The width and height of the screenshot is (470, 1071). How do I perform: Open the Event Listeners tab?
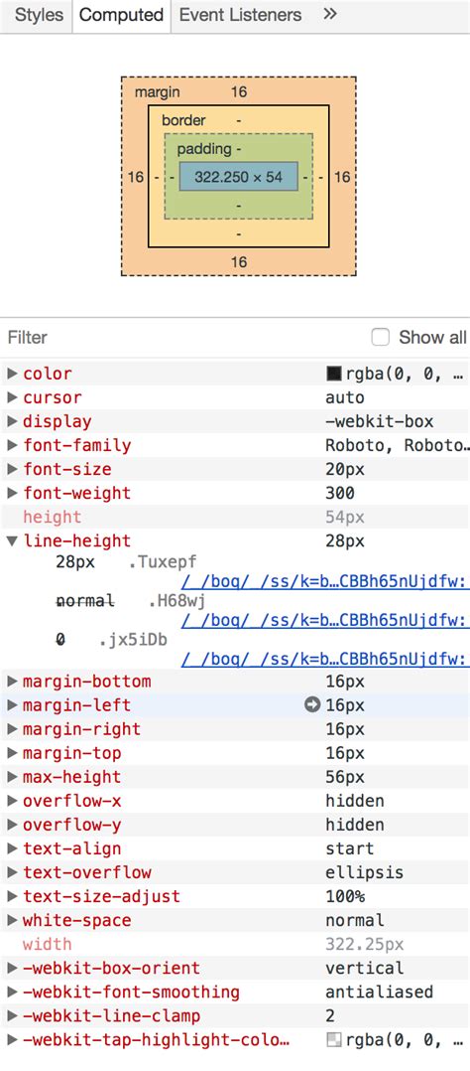(x=240, y=15)
